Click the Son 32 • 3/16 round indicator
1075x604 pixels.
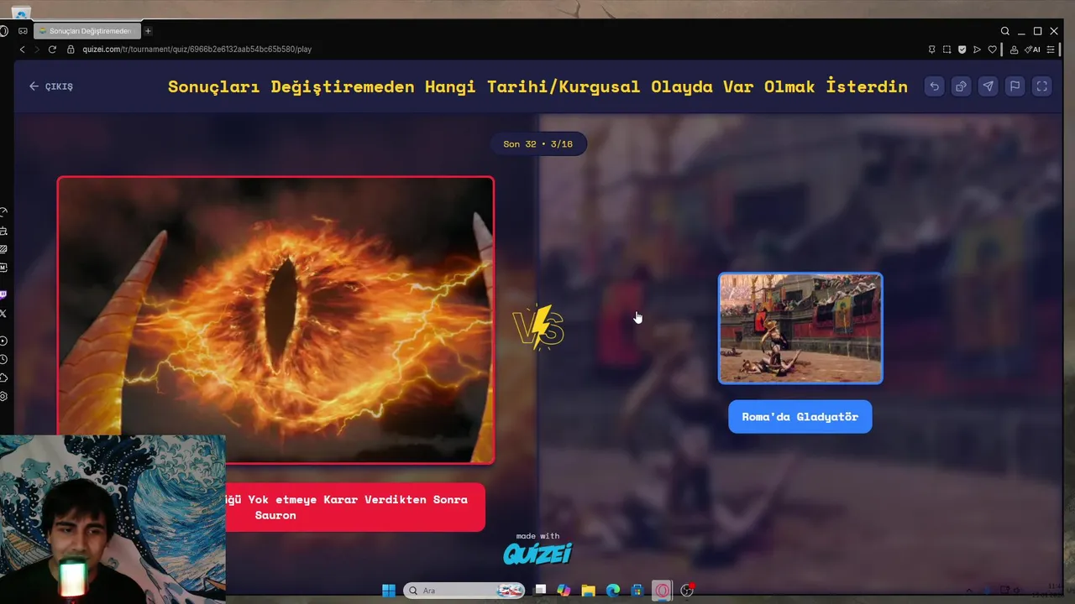coord(537,143)
